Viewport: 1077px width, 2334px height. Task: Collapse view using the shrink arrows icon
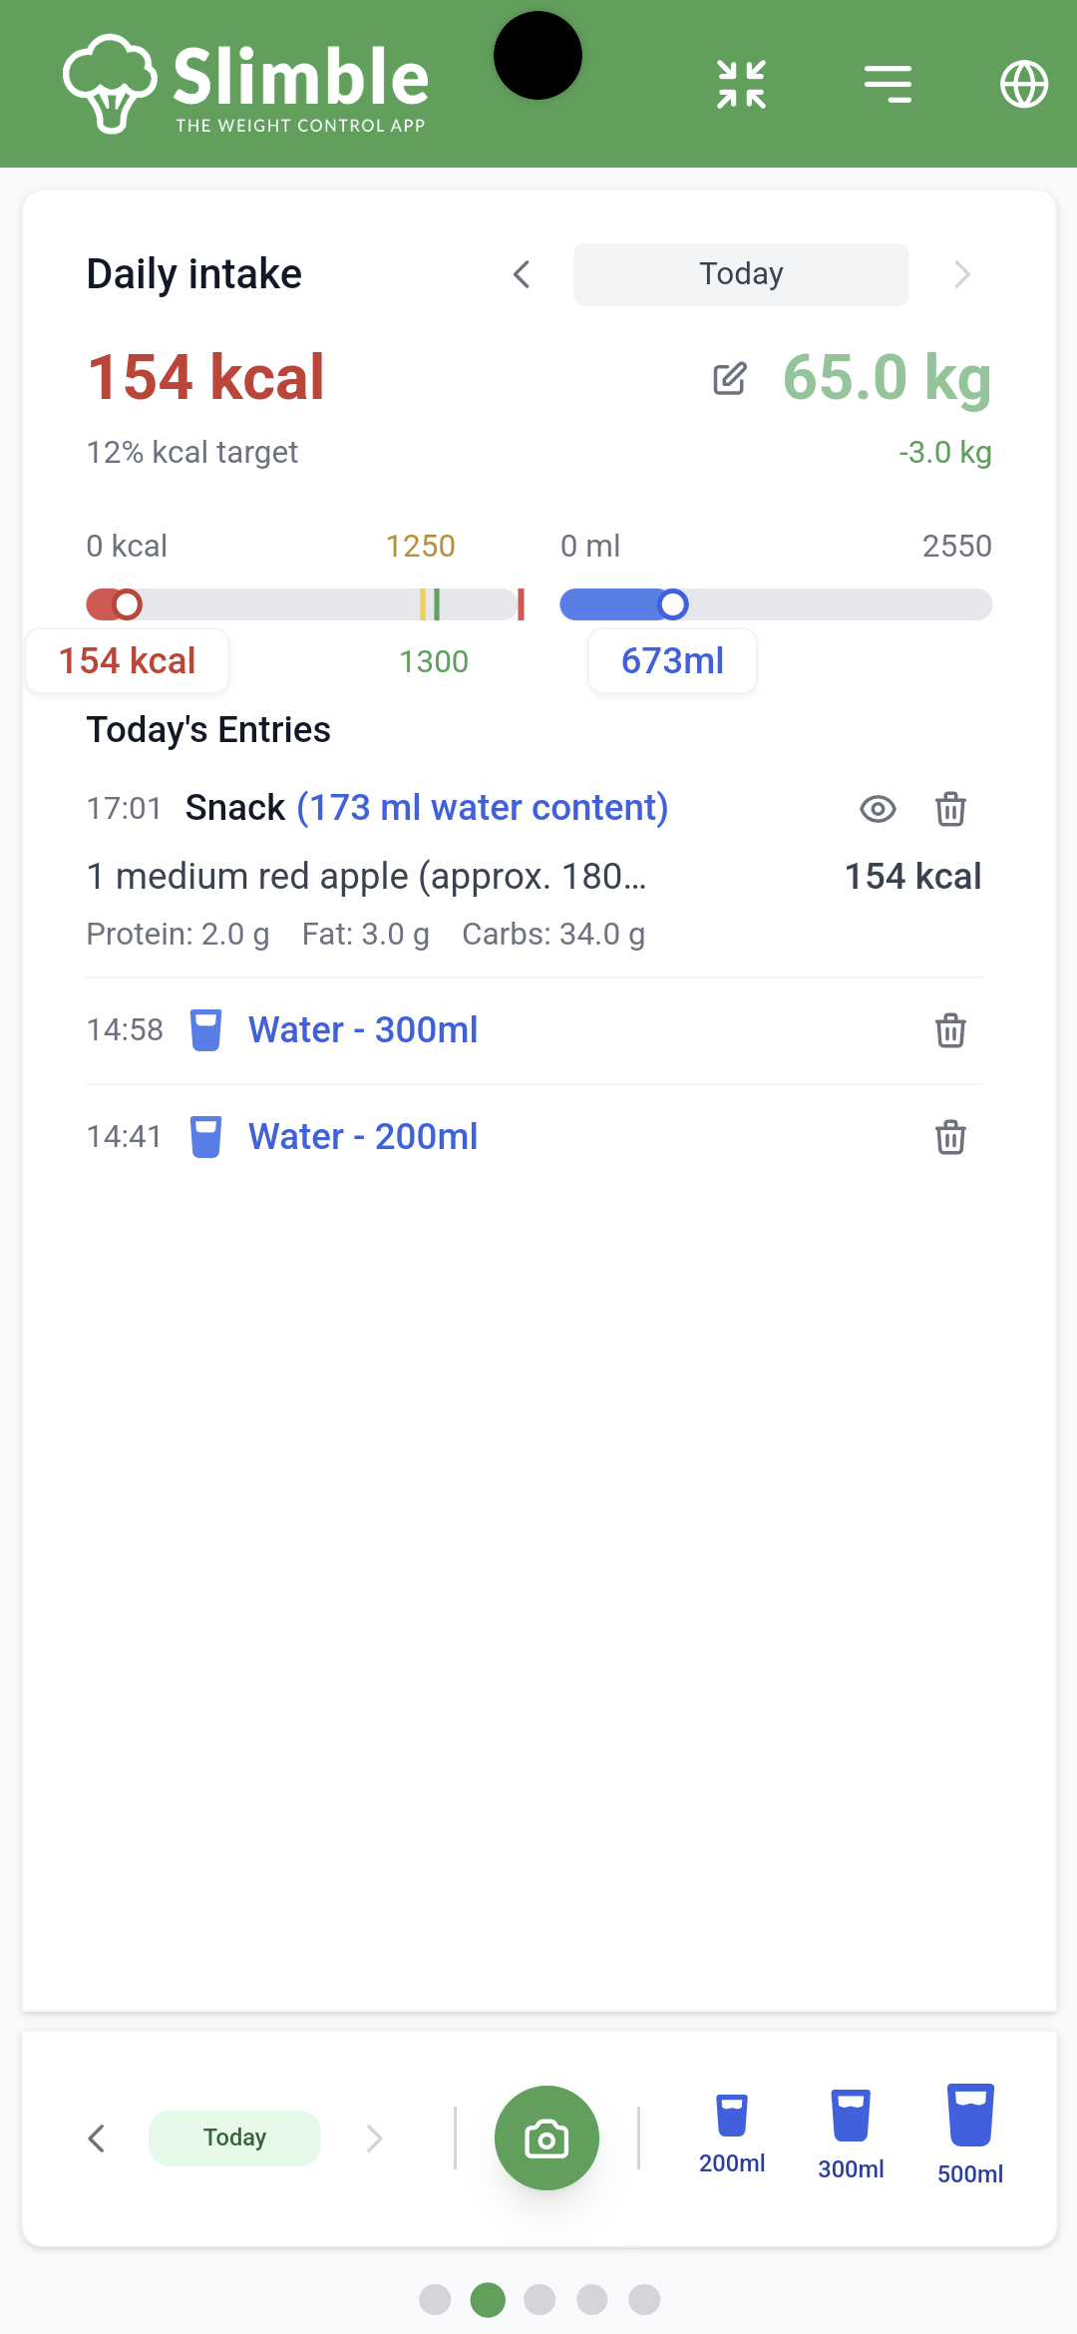pyautogui.click(x=741, y=84)
